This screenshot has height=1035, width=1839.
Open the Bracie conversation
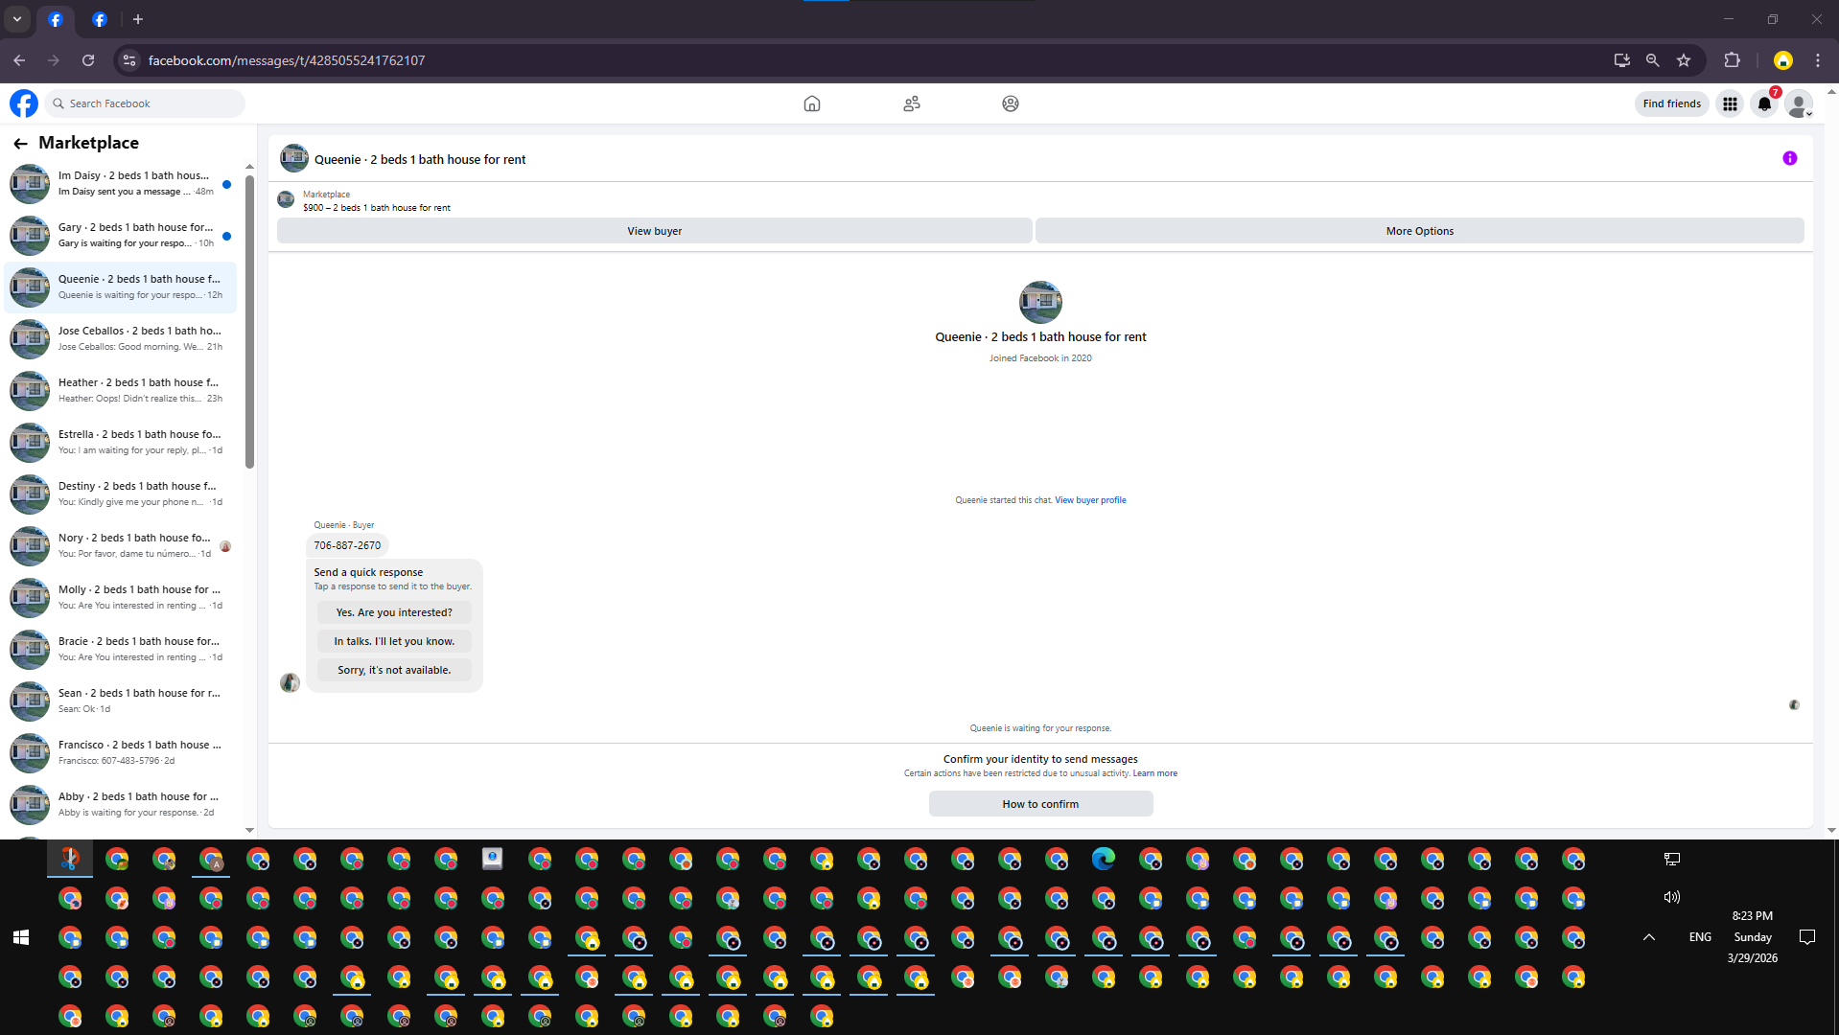click(x=121, y=649)
